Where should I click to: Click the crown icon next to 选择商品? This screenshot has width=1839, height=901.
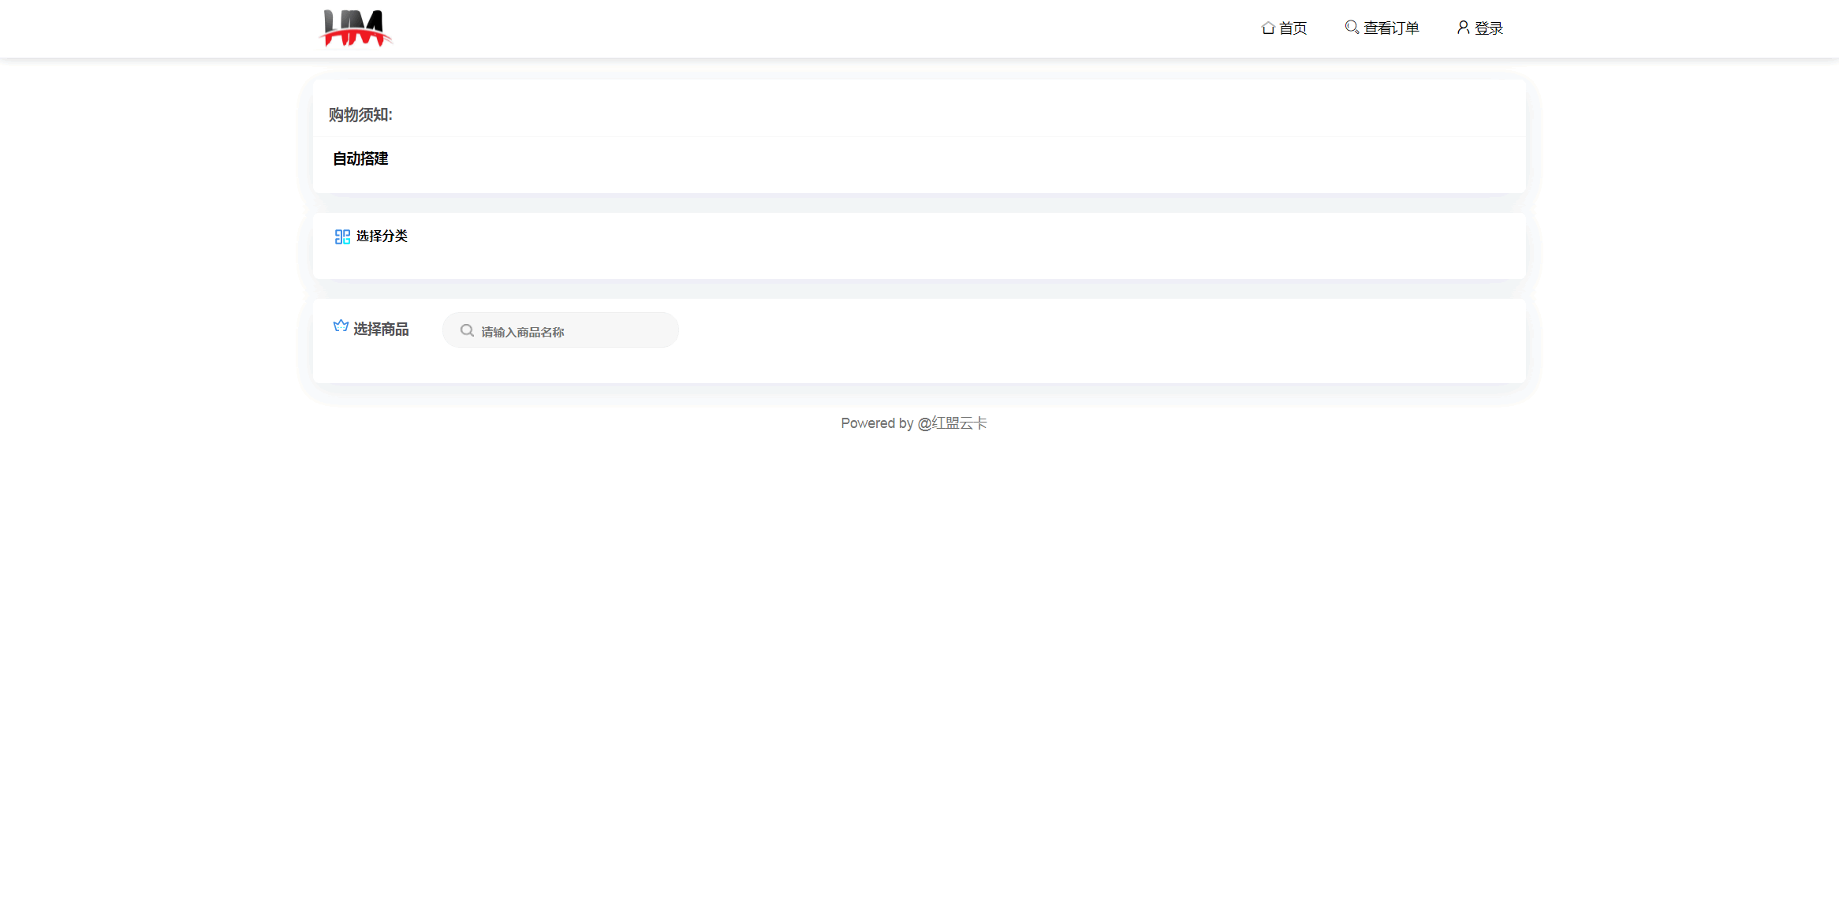point(341,326)
